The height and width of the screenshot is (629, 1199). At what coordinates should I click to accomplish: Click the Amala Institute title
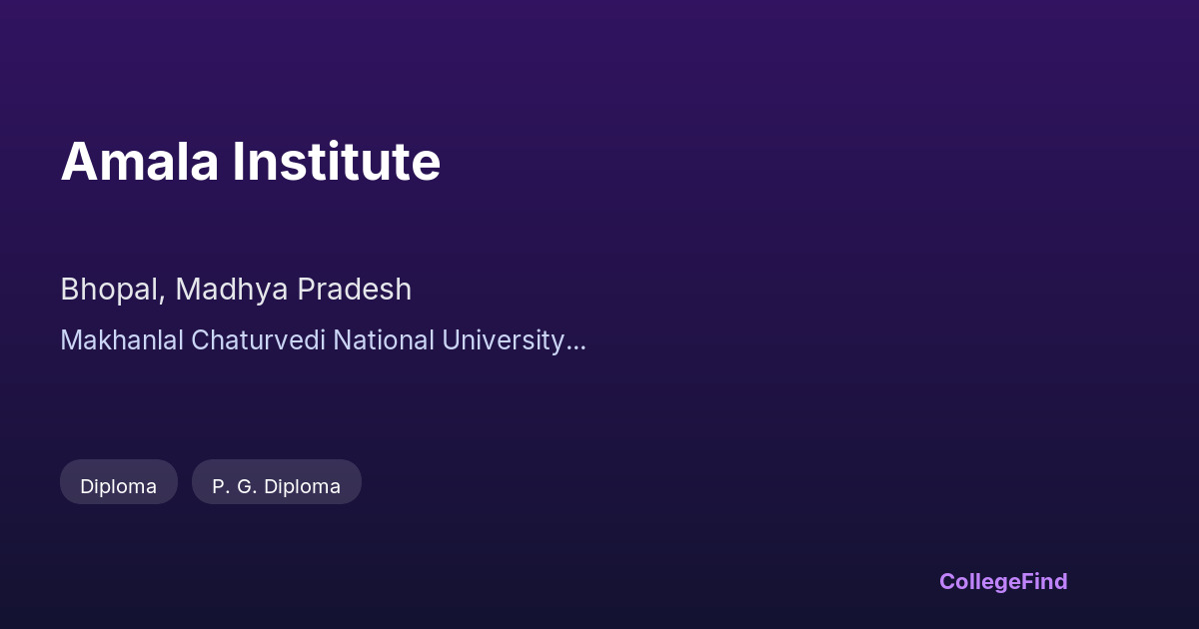(x=250, y=162)
